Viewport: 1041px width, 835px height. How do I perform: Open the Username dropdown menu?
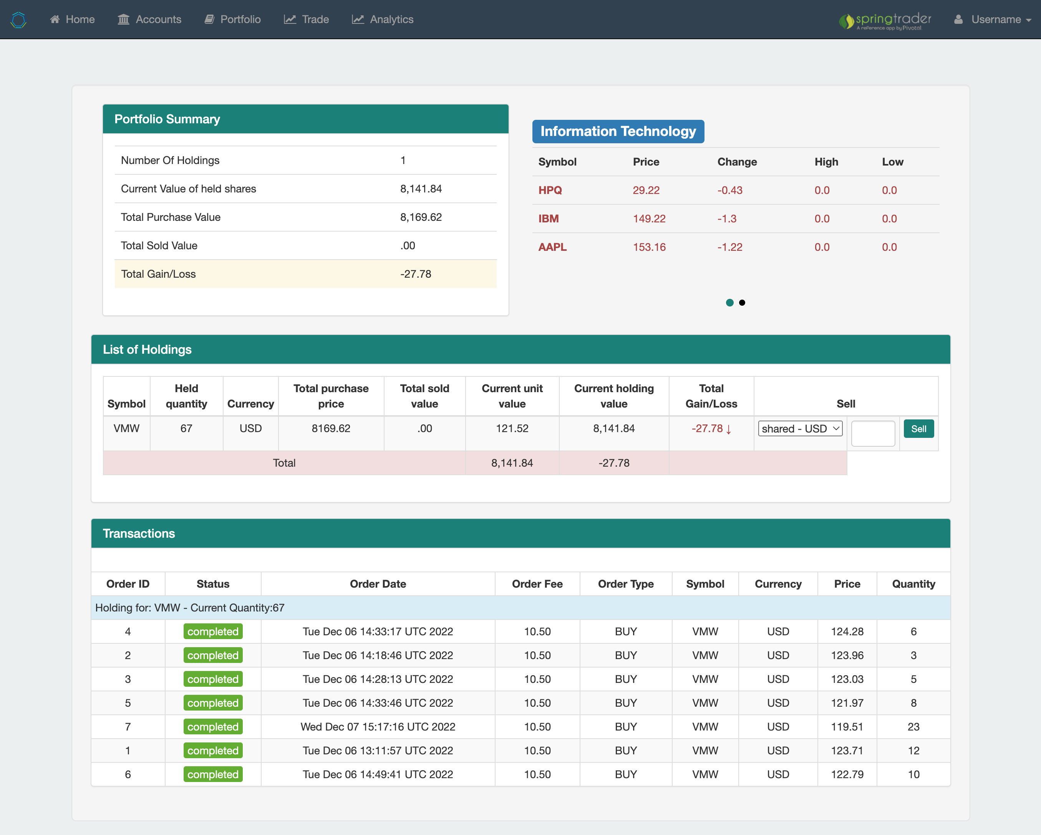point(996,19)
